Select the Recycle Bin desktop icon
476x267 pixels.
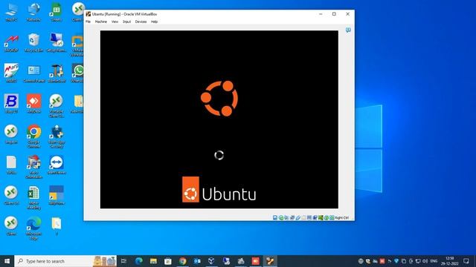click(33, 43)
